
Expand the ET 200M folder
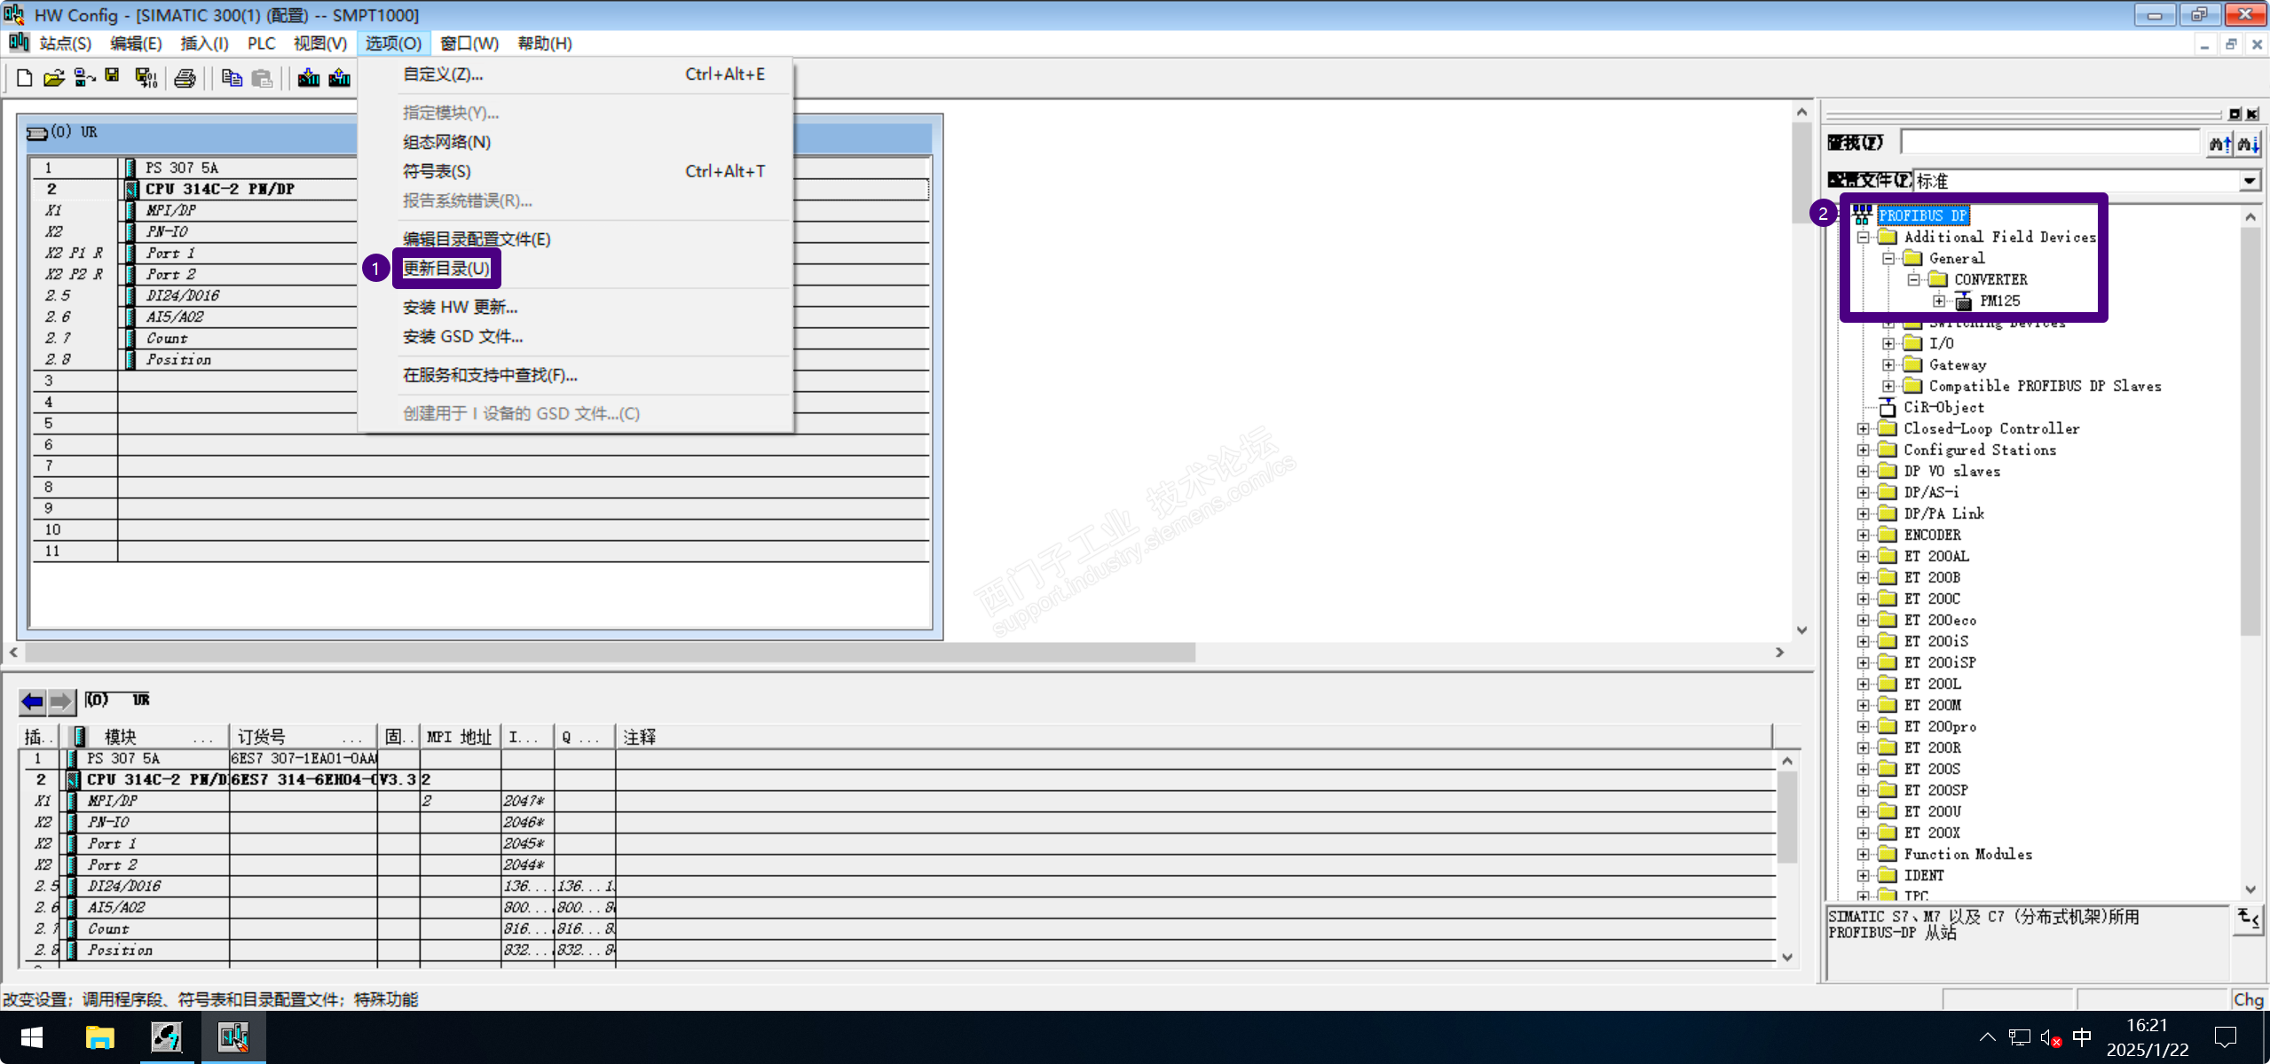click(x=1864, y=705)
